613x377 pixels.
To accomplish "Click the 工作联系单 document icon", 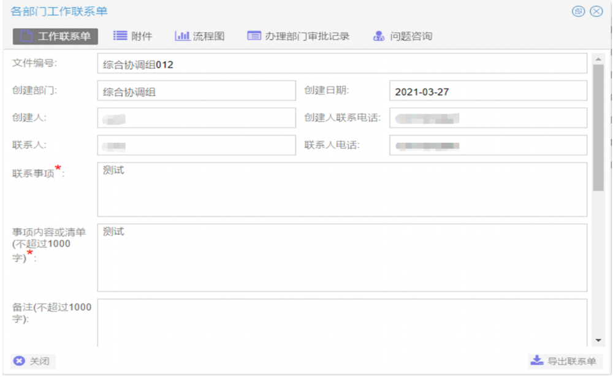I will point(26,36).
